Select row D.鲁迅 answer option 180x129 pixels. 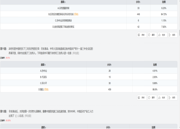(x=89, y=89)
